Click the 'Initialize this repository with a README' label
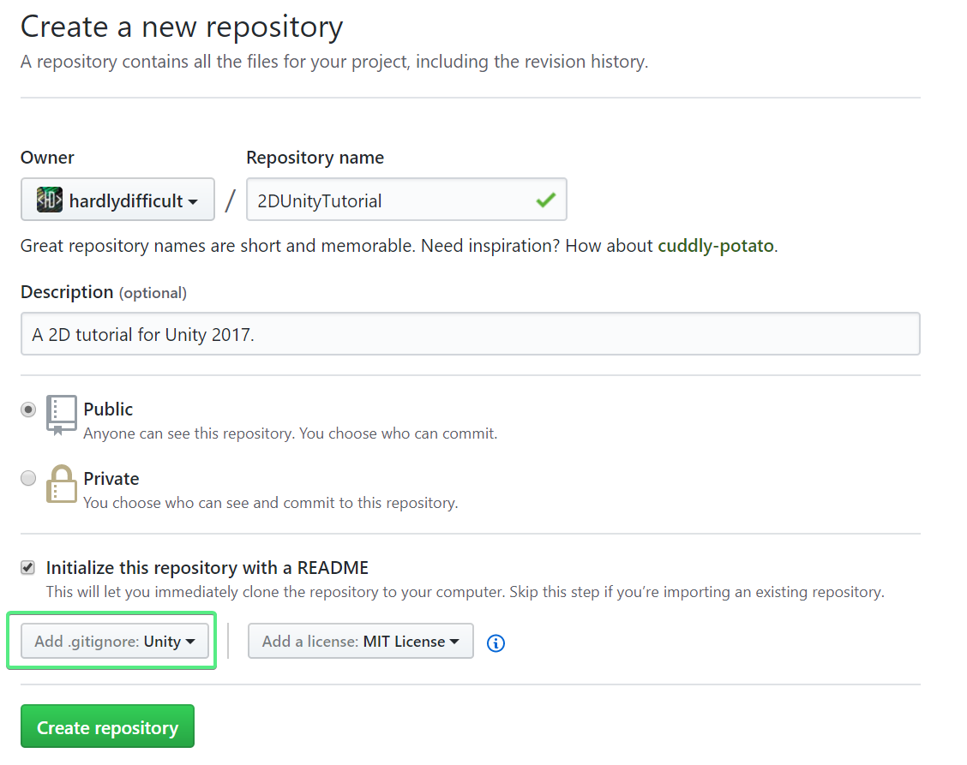 (x=207, y=568)
